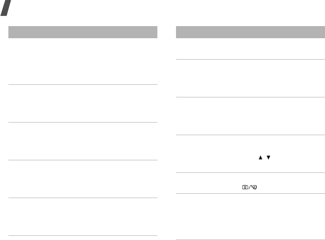Select the rotate icon after the slash
Image resolution: width=325 pixels, height=240 pixels.
[x=254, y=187]
